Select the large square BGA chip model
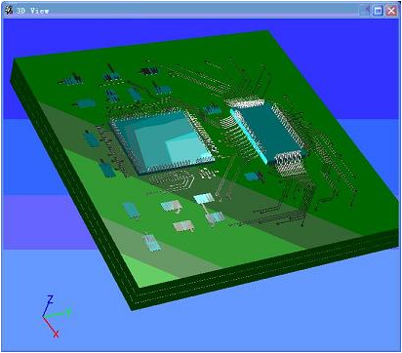This screenshot has width=402, height=353. point(161,139)
